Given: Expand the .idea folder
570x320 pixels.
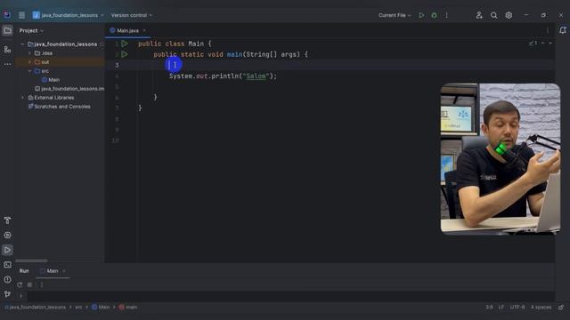Looking at the screenshot, I should tap(29, 53).
